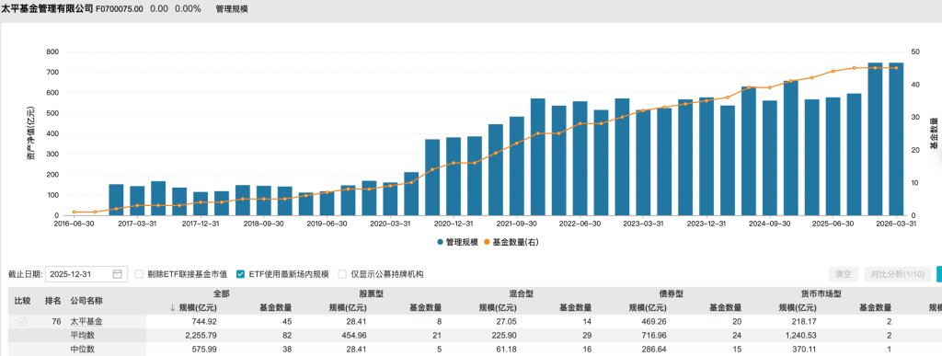Toggle the orange 基金数量(右) legend dot
The width and height of the screenshot is (942, 356).
(x=488, y=243)
